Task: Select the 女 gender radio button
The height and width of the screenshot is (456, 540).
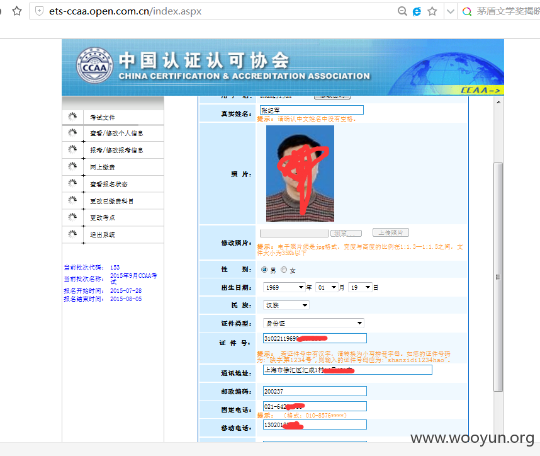Action: click(284, 270)
